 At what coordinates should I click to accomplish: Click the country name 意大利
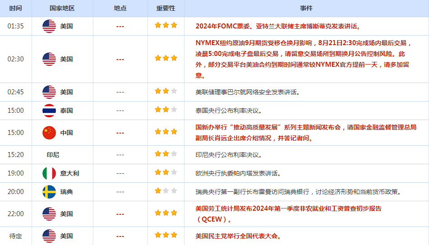69,173
